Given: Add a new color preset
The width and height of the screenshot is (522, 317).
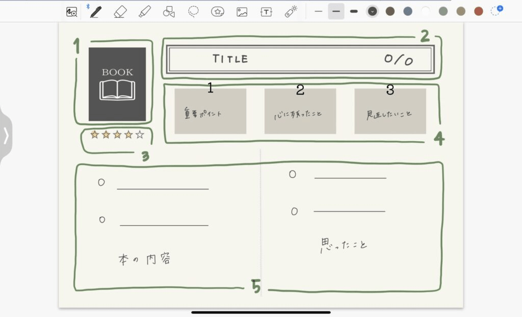Looking at the screenshot, I should [x=497, y=11].
